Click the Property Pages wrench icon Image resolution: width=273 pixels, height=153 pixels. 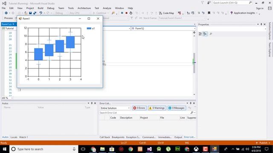211,34
